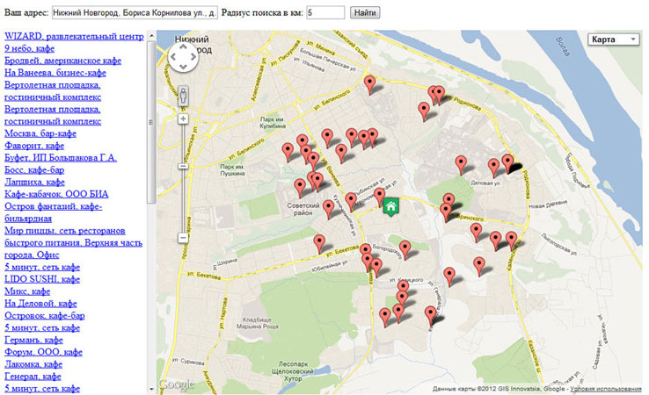Image resolution: width=649 pixels, height=395 pixels.
Task: Zoom out with the minus button
Action: [183, 238]
